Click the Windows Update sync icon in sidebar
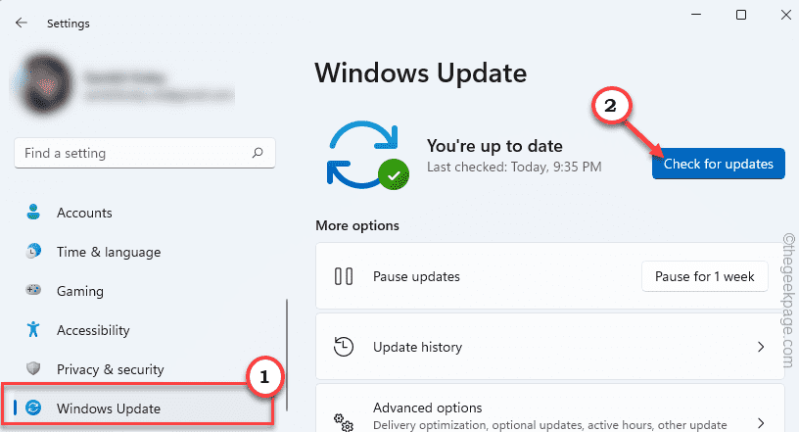 click(x=34, y=408)
